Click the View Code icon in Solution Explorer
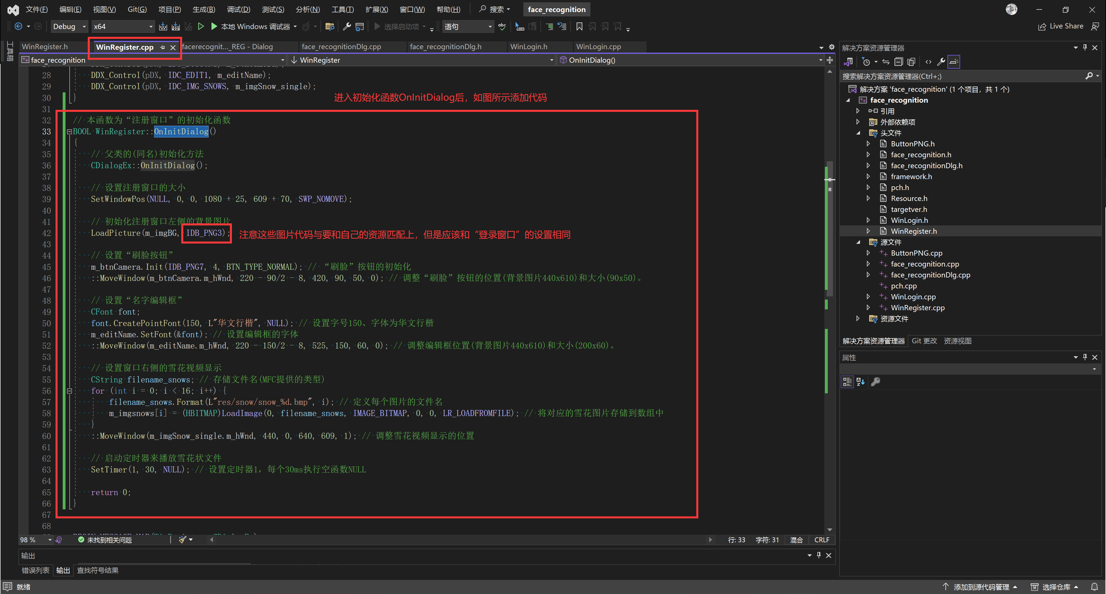The width and height of the screenshot is (1106, 594). [x=929, y=61]
